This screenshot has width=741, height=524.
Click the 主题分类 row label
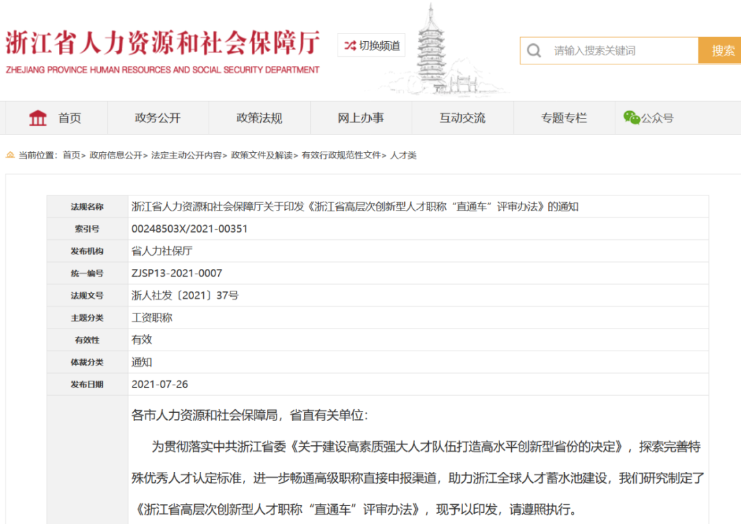click(x=87, y=318)
